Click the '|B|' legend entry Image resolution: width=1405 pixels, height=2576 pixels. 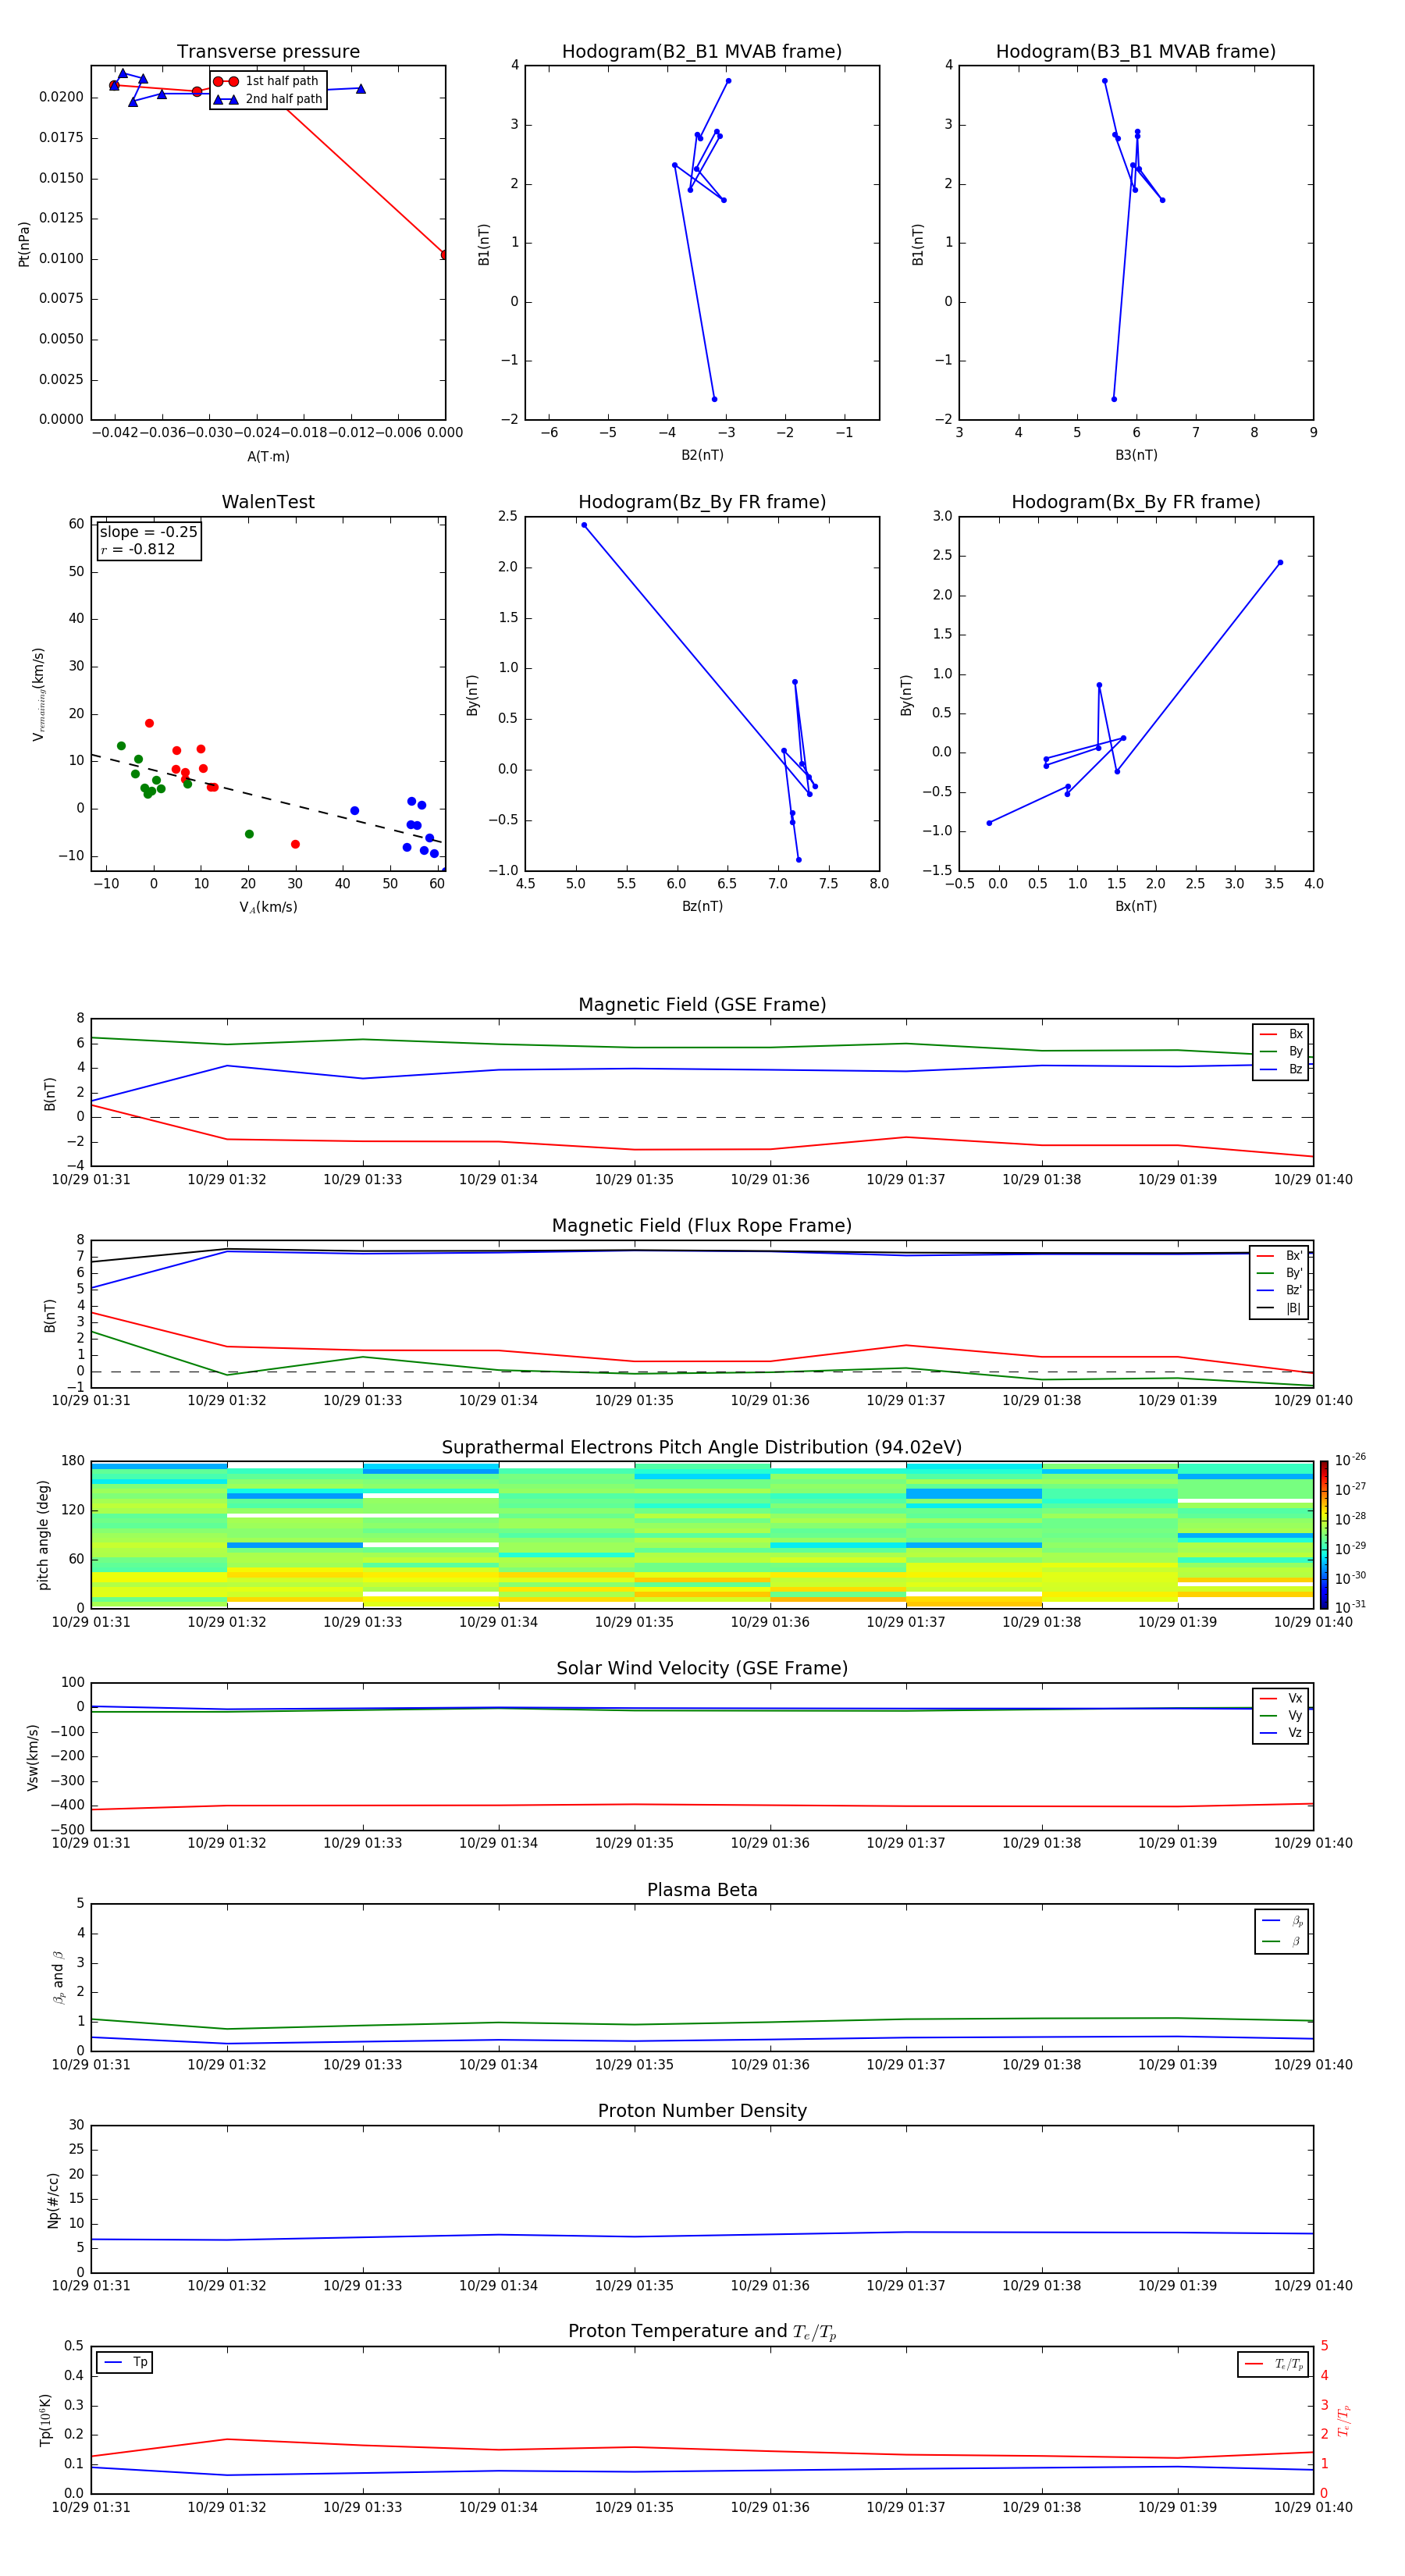[x=1280, y=1308]
